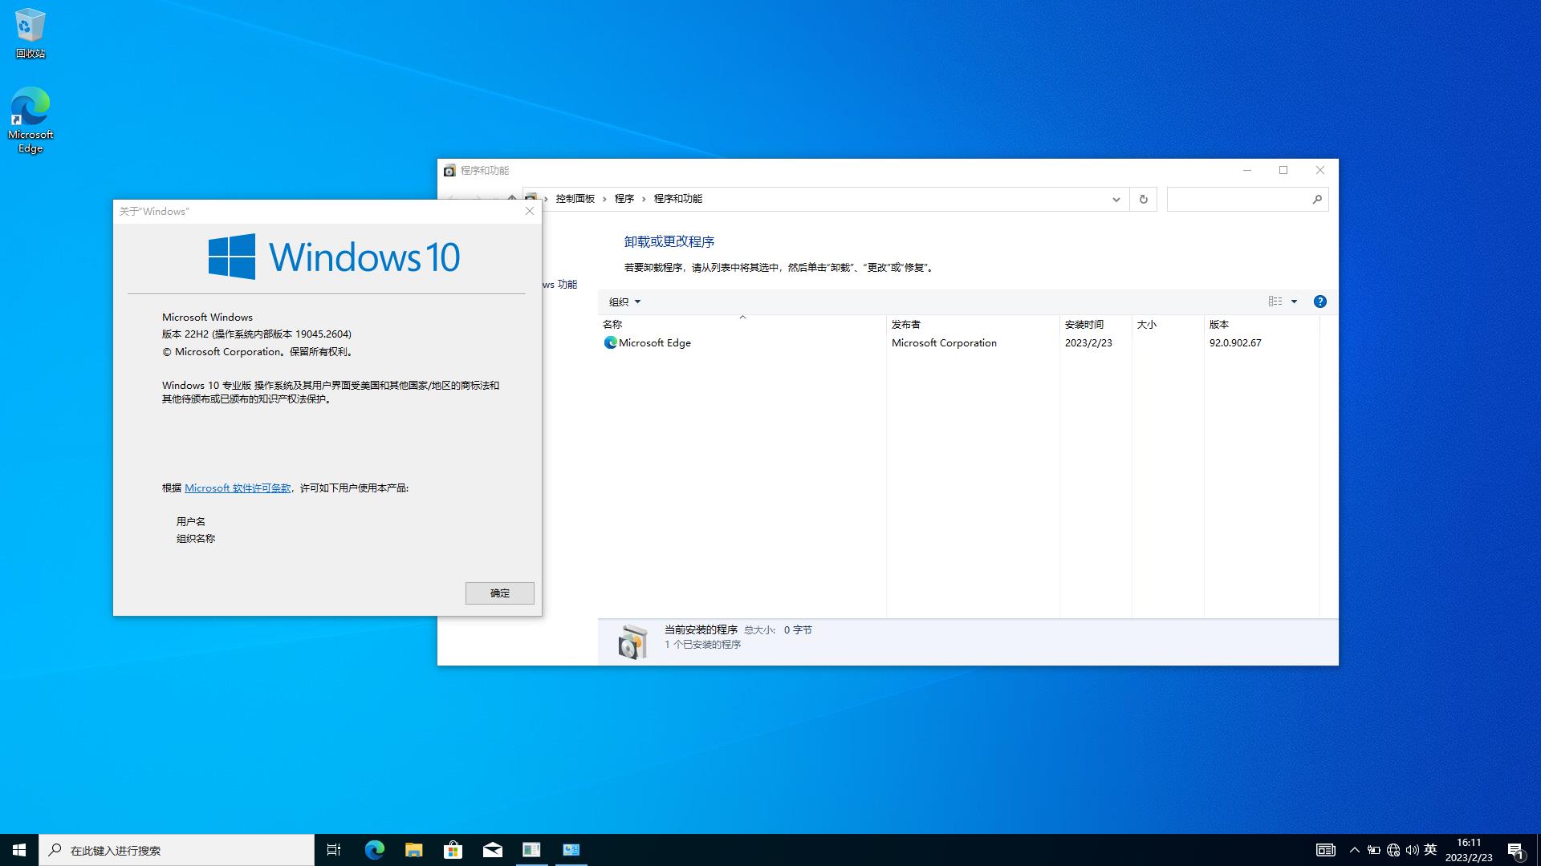
Task: Change view with the view icon
Action: 1275,301
